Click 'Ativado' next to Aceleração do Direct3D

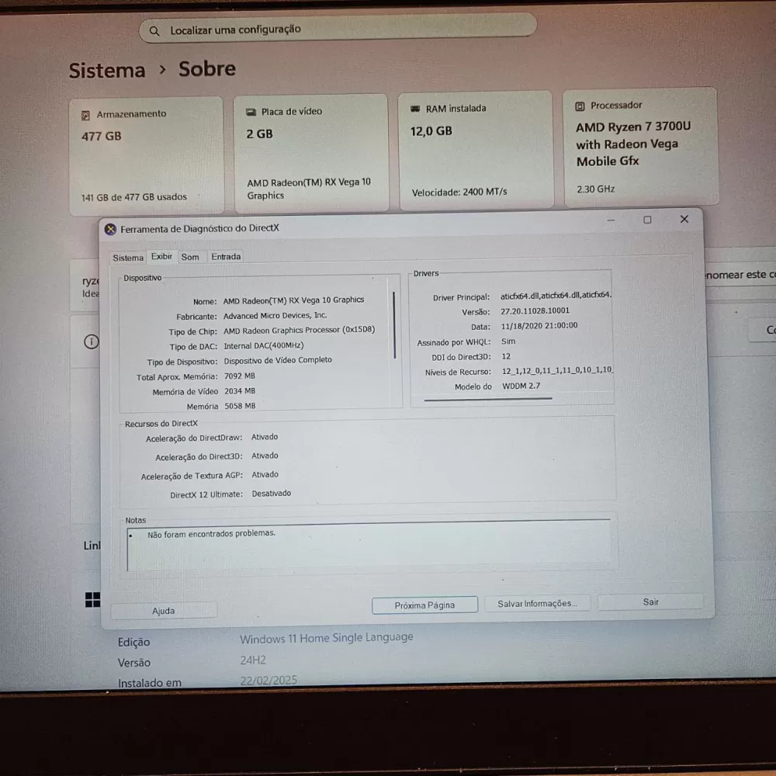coord(265,456)
